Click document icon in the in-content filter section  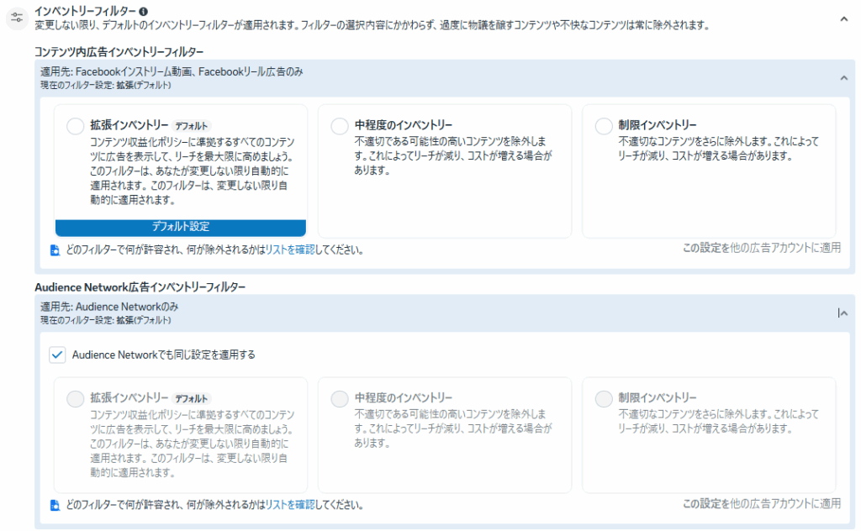coord(55,250)
